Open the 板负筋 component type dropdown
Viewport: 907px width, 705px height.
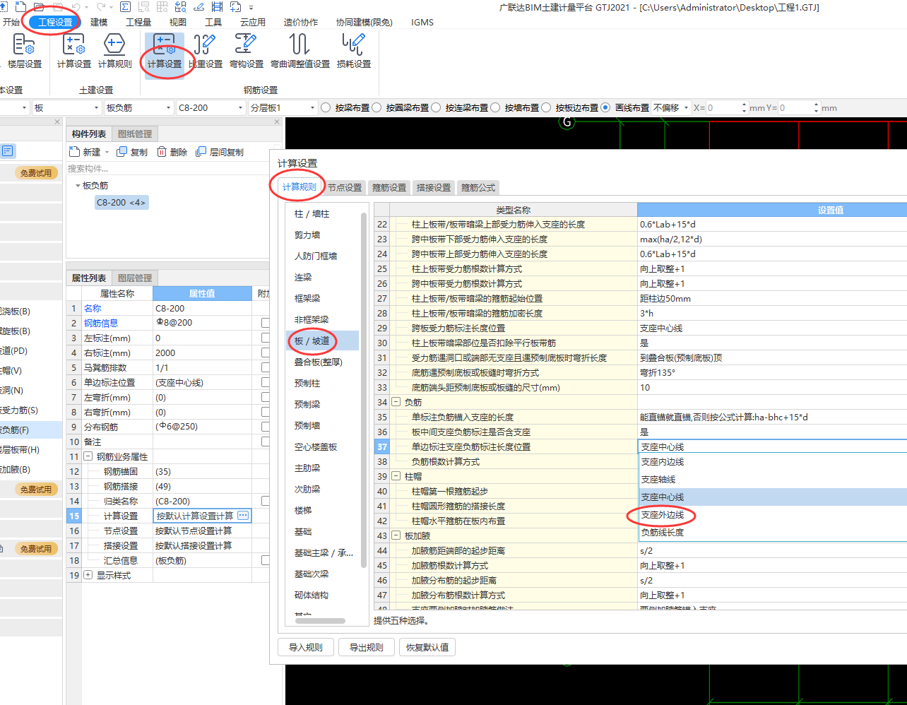tap(139, 108)
